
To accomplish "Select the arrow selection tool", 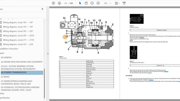I will pos(80,3).
